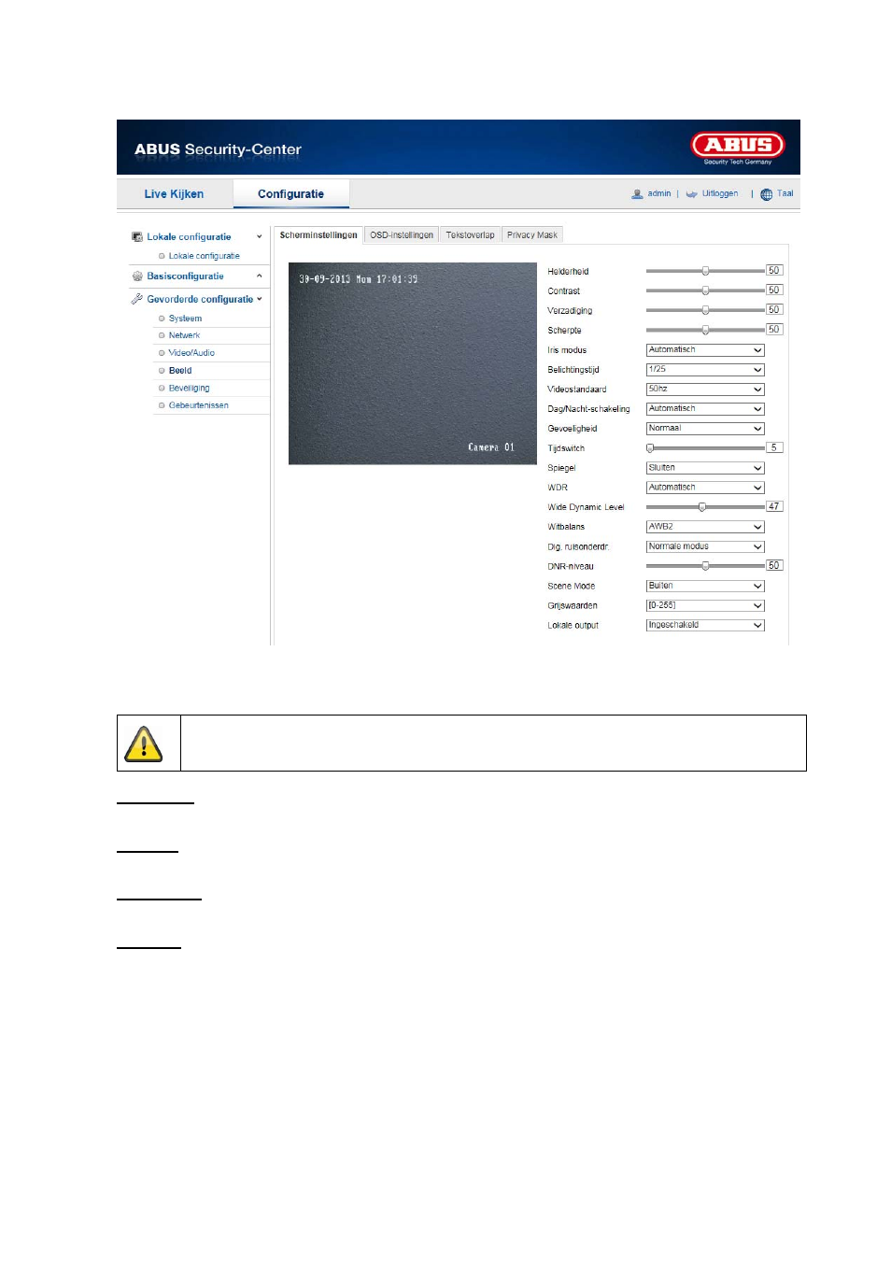This screenshot has height=1261, width=891.
Task: Open the Belichtingstijd dropdown
Action: click(x=705, y=370)
